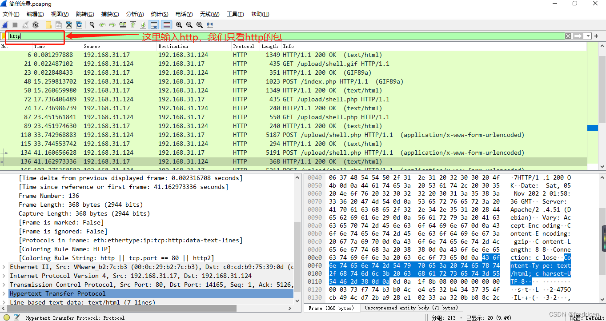The image size is (606, 321).
Task: Reset text to normal size
Action: pyautogui.click(x=200, y=25)
